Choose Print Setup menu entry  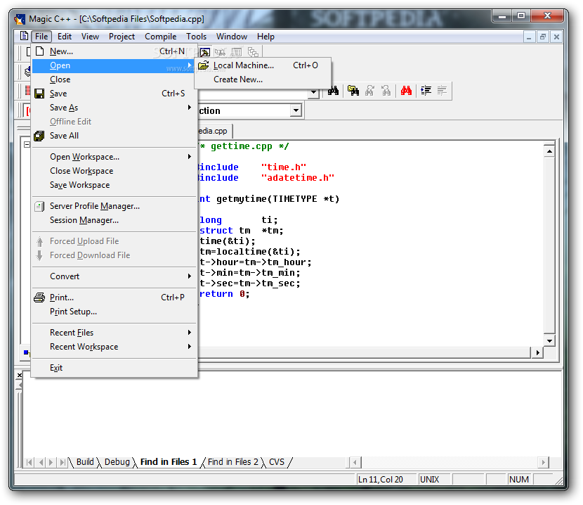[x=114, y=312]
